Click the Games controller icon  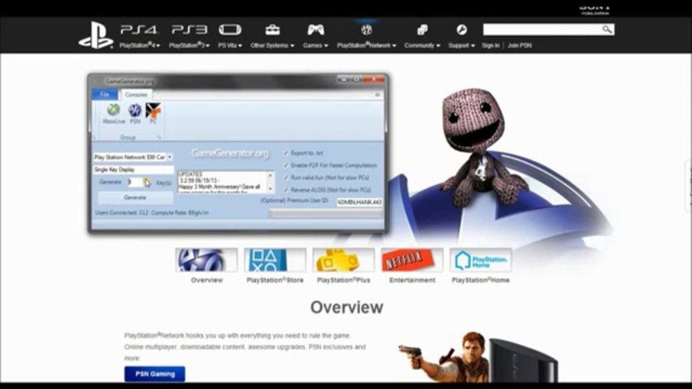click(x=315, y=30)
